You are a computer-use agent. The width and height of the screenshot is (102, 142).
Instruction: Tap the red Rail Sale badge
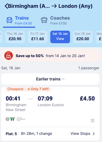9,56
